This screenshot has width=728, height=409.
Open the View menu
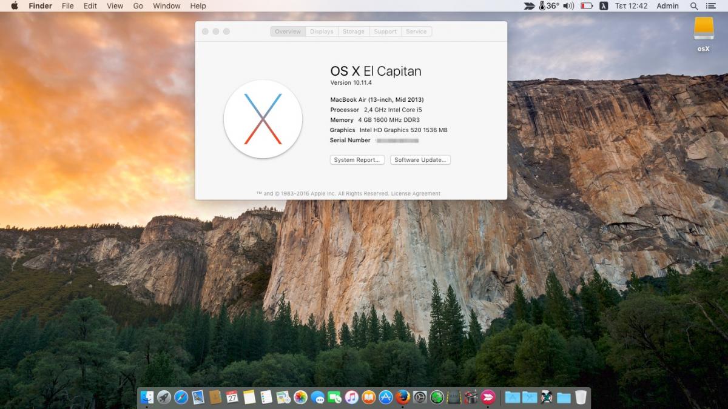115,6
